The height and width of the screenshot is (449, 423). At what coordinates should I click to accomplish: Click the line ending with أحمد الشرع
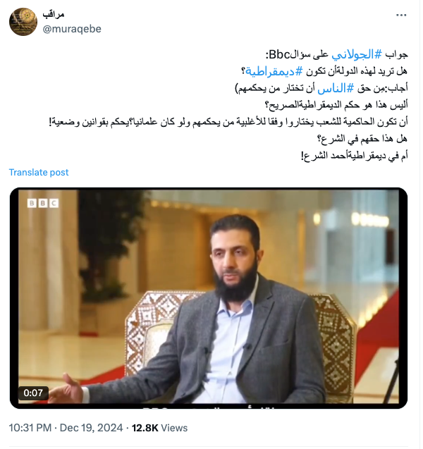tap(355, 156)
